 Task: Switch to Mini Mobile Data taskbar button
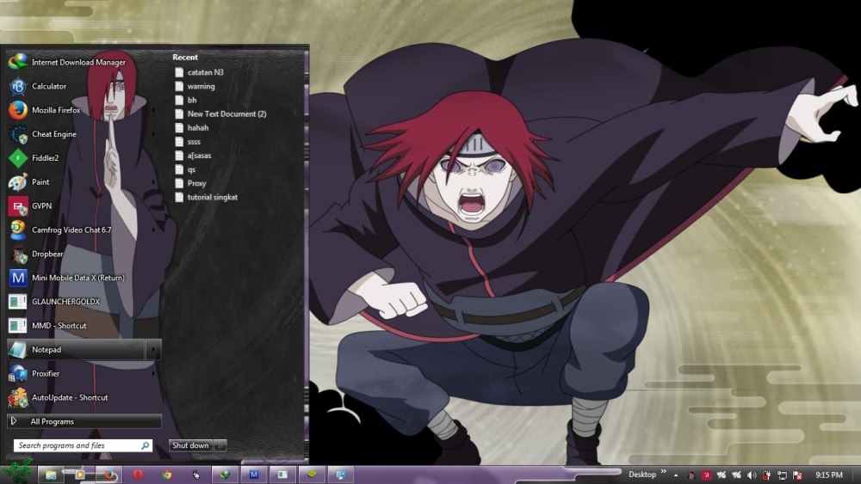[254, 475]
